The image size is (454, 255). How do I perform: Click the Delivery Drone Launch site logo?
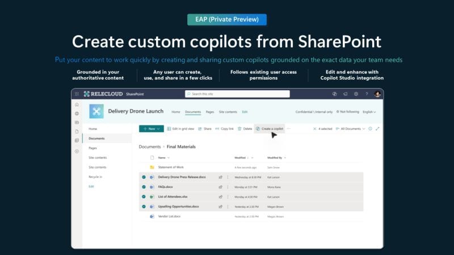click(96, 111)
